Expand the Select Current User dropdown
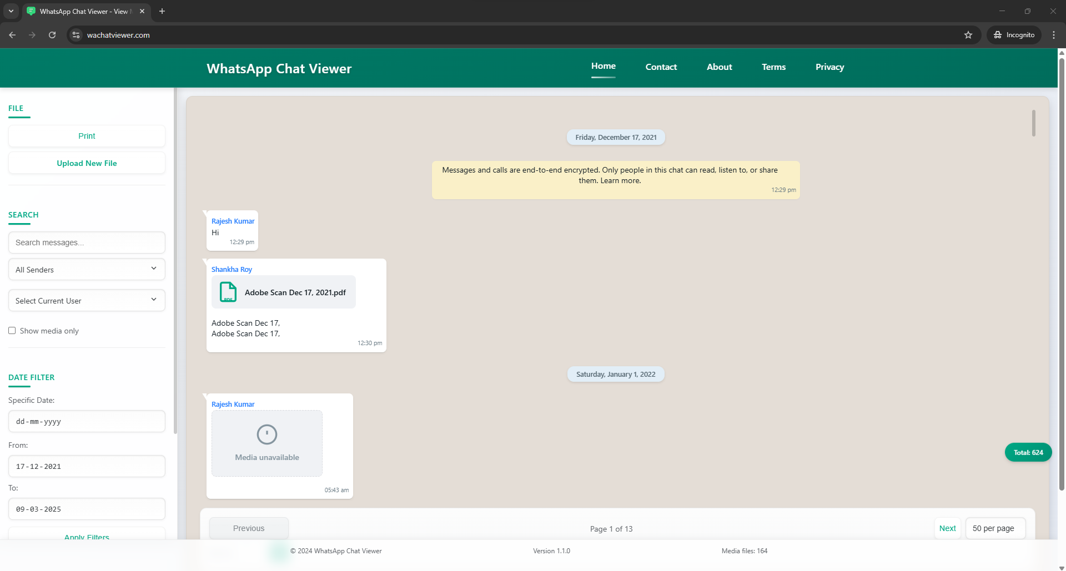Image resolution: width=1066 pixels, height=571 pixels. tap(87, 300)
